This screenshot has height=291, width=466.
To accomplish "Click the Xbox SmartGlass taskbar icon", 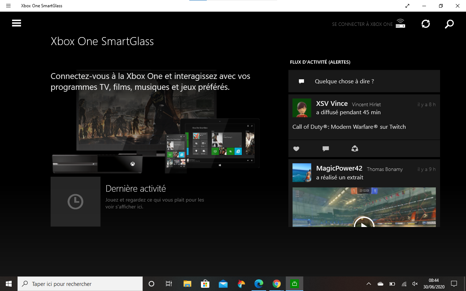I will click(295, 284).
